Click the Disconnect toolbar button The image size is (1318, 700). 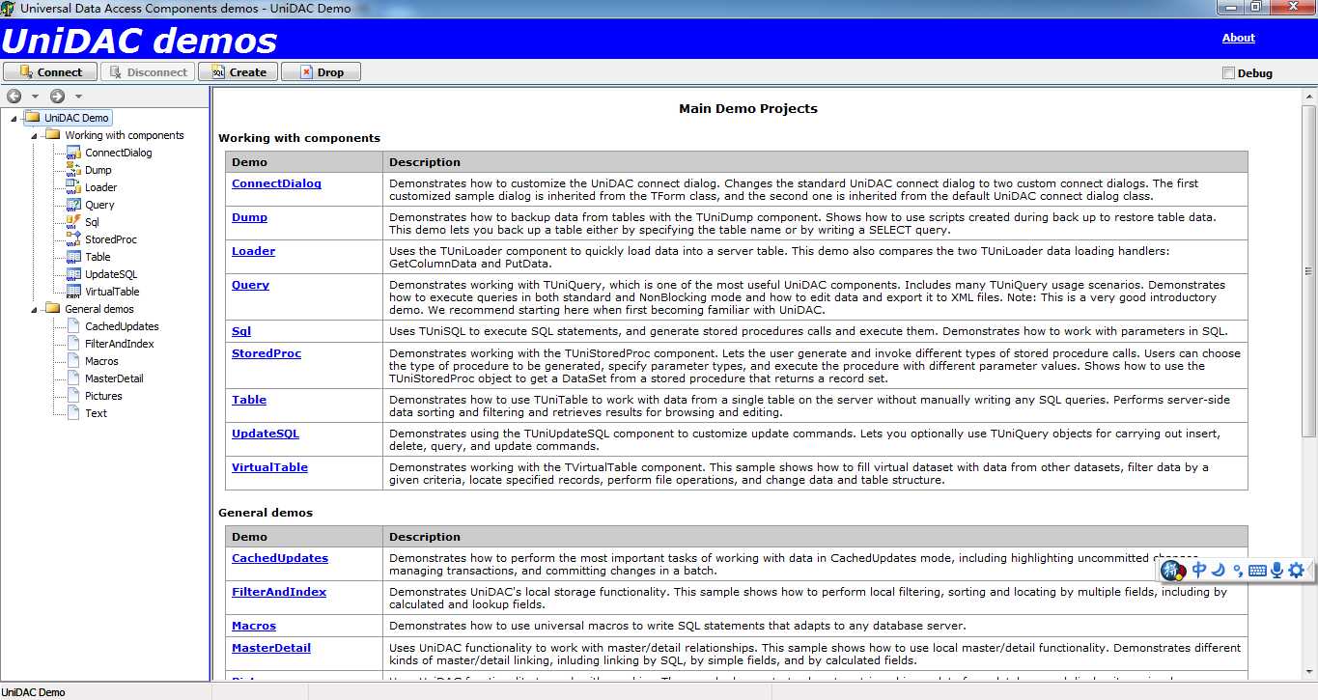click(148, 71)
